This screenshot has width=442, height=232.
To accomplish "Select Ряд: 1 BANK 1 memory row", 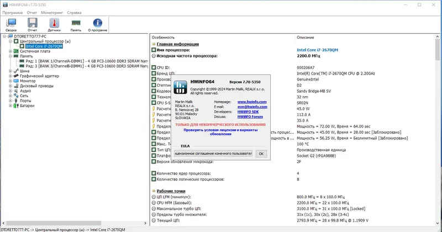I will pos(87,61).
